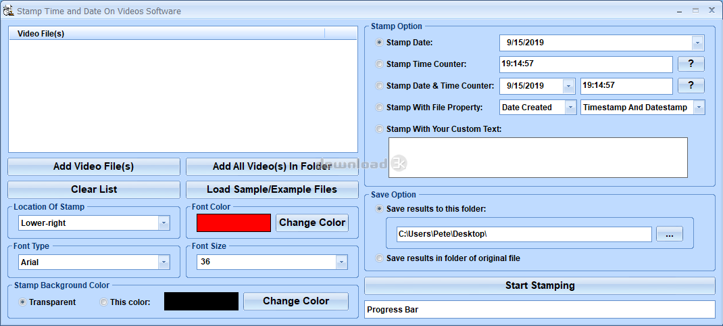Screen dimensions: 723x326
Task: Click the Video File(s) column header
Action: click(167, 34)
